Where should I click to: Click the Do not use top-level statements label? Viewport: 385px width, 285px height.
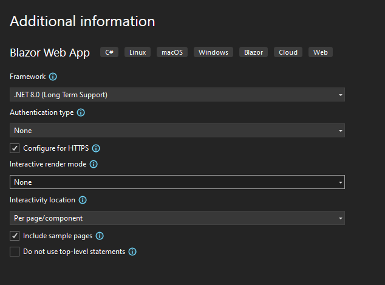[74, 252]
